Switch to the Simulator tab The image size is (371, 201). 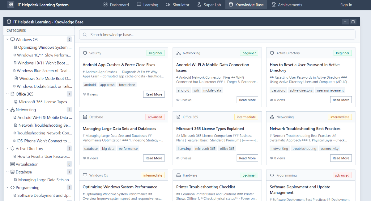click(177, 5)
